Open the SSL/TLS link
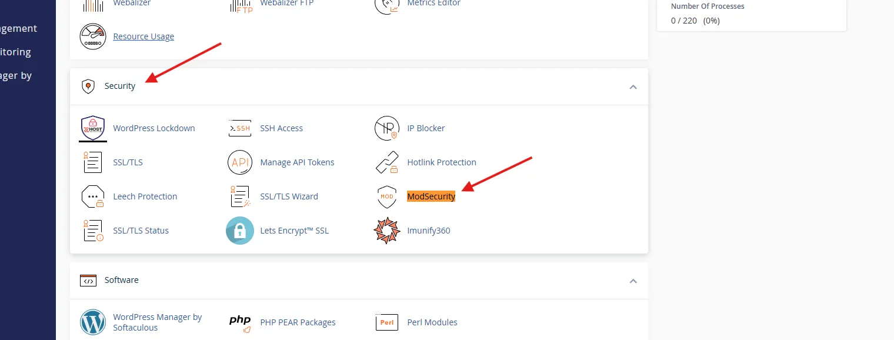This screenshot has width=894, height=340. click(128, 162)
